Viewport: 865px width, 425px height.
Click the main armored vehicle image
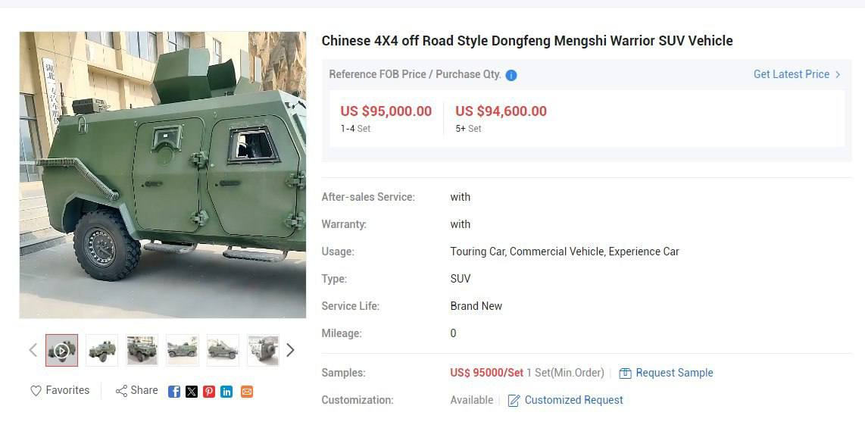163,175
